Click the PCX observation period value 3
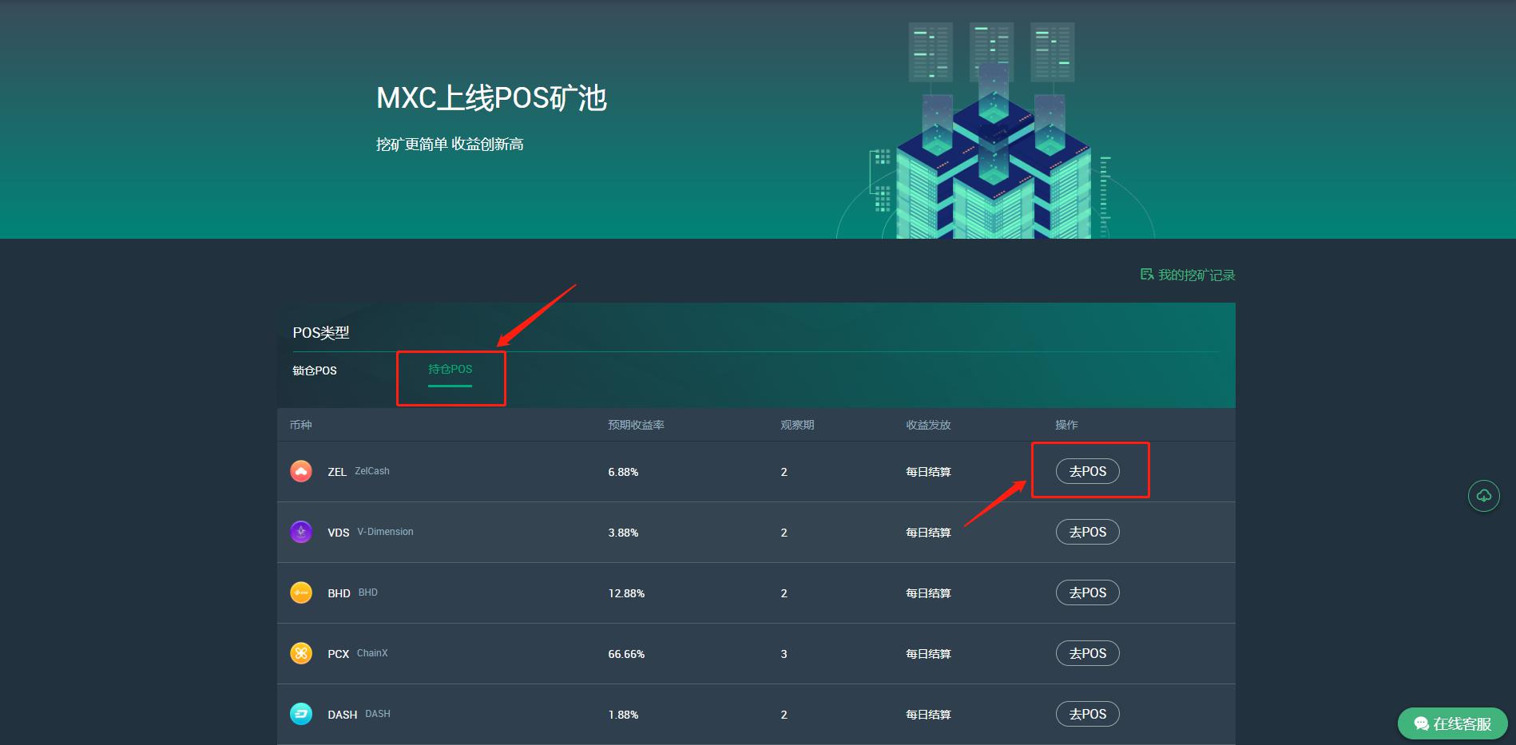Image resolution: width=1516 pixels, height=745 pixels. coord(784,654)
